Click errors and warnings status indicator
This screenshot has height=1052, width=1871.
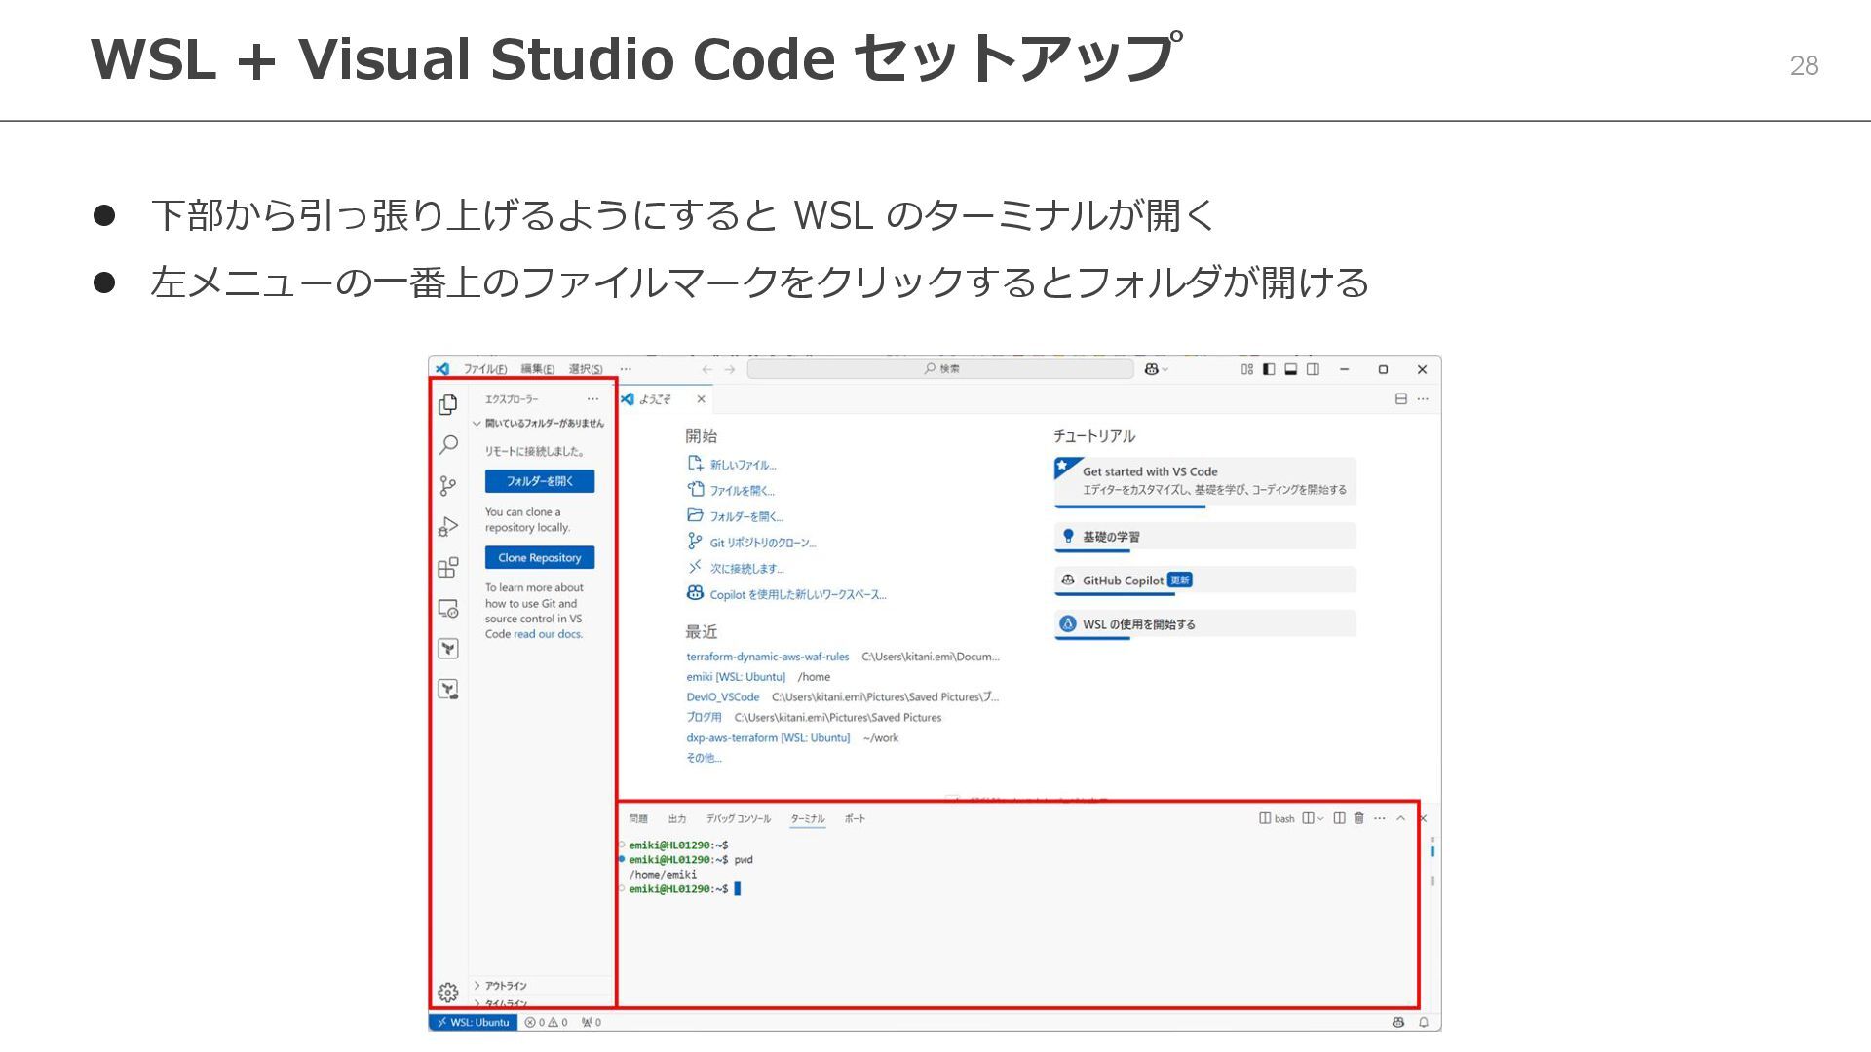(x=547, y=1022)
